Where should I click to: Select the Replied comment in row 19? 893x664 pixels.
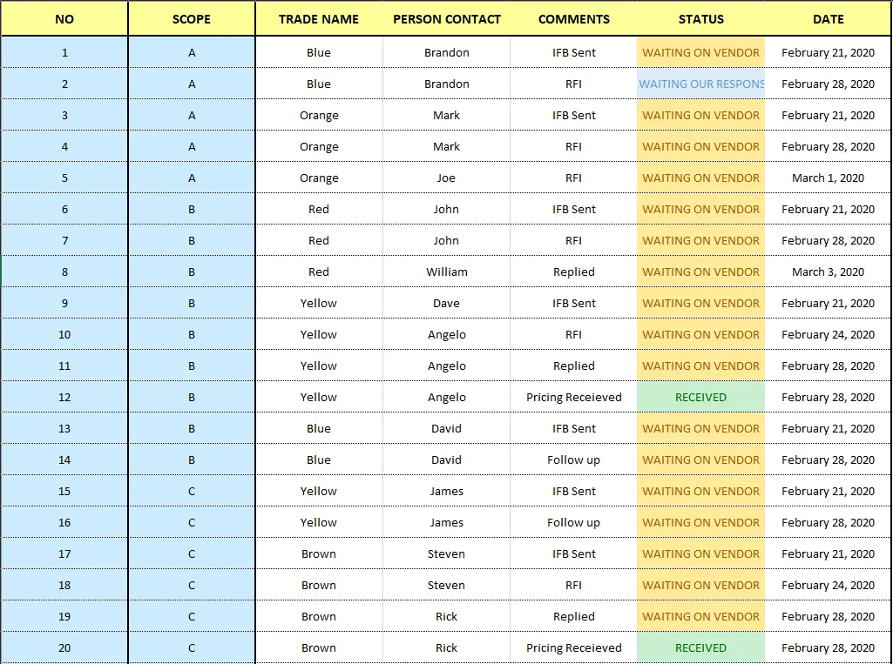pos(574,617)
